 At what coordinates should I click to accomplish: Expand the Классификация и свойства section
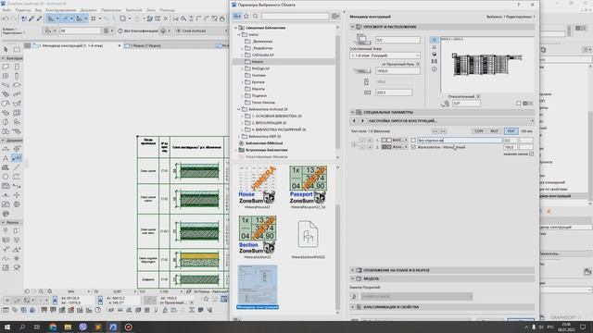point(352,307)
